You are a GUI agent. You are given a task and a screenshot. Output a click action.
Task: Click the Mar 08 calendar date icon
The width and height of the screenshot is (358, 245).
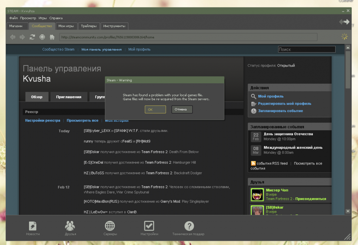[x=256, y=150]
